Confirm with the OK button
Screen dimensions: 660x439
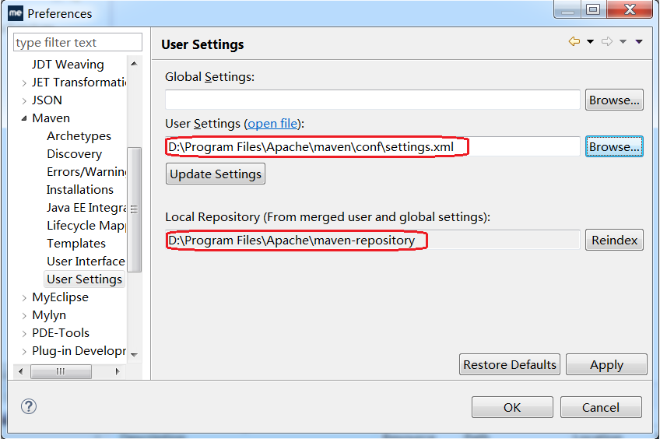tap(512, 407)
